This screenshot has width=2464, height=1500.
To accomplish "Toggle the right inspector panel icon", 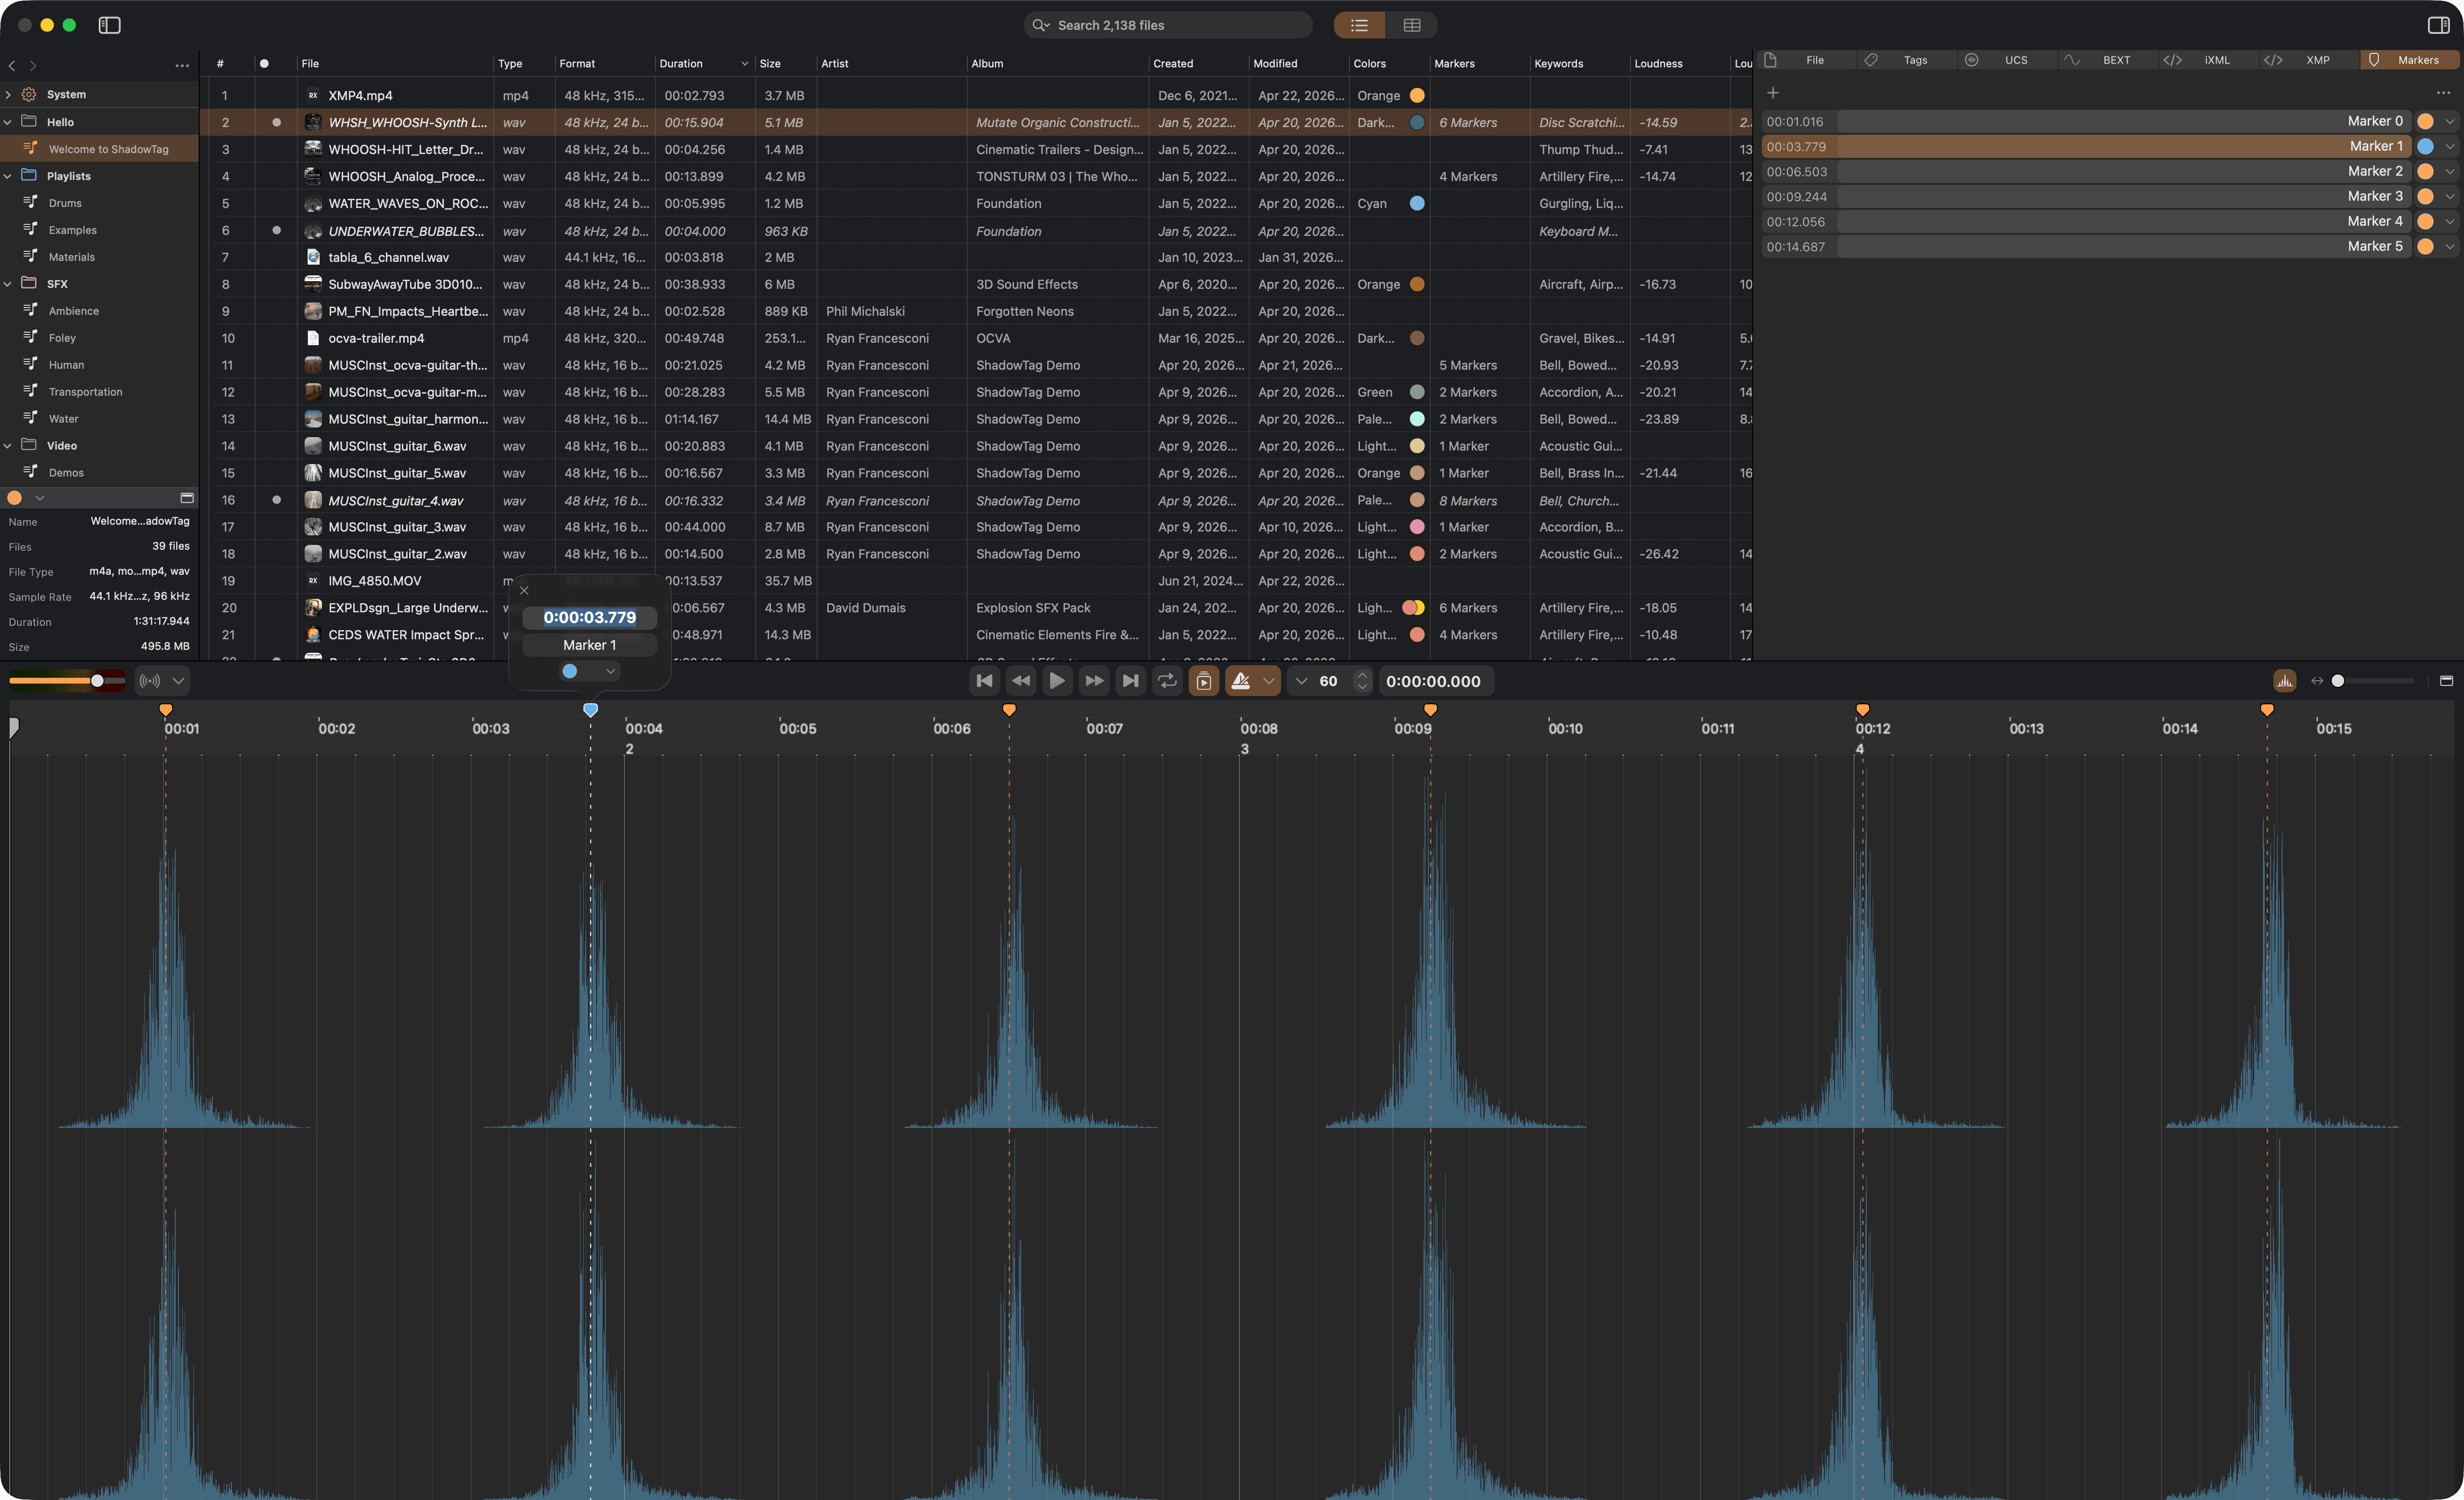I will click(x=2438, y=25).
